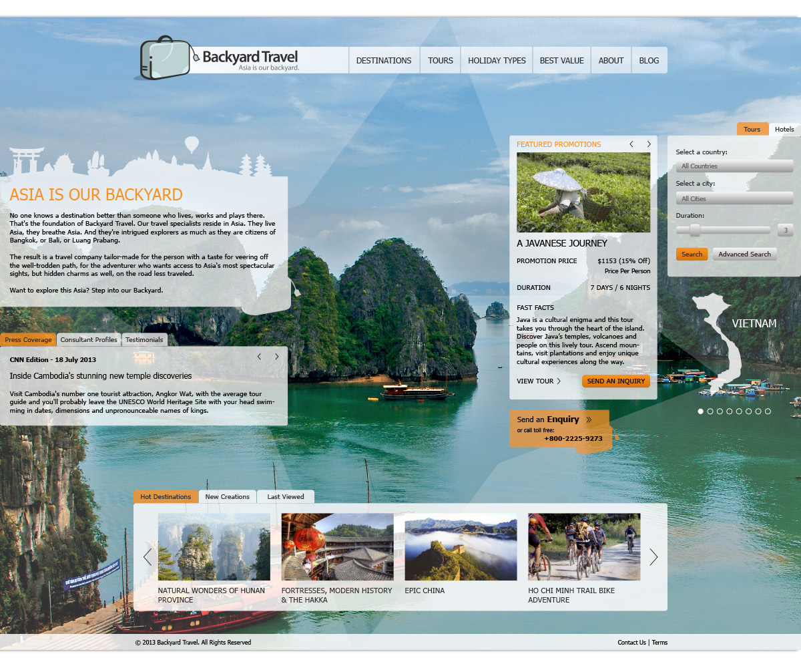Screen dimensions: 801x668
Task: Click the arrow next to View Tour
Action: 559,381
